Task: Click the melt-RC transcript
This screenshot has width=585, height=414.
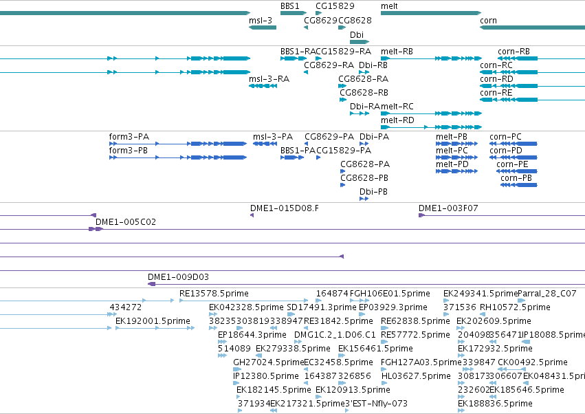Action: [x=431, y=113]
